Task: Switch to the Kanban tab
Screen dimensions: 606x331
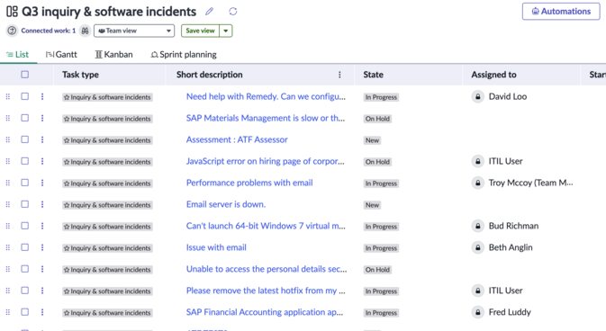Action: tap(113, 55)
